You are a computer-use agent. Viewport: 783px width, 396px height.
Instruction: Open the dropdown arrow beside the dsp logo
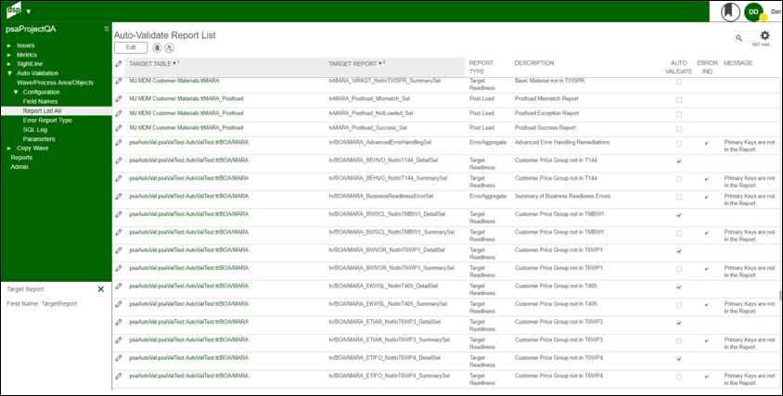pyautogui.click(x=29, y=11)
